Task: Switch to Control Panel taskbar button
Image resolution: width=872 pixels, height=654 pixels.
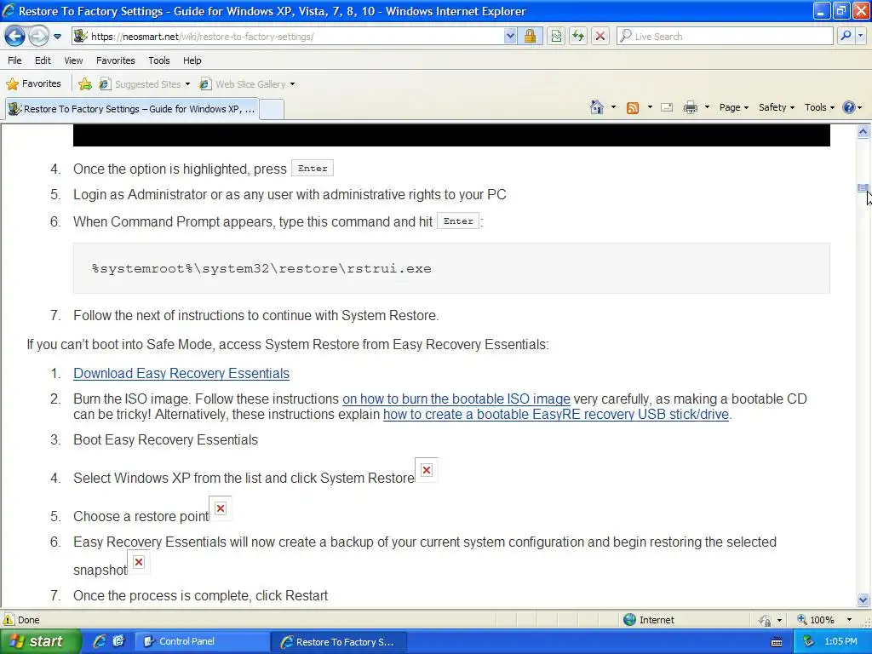Action: (203, 641)
